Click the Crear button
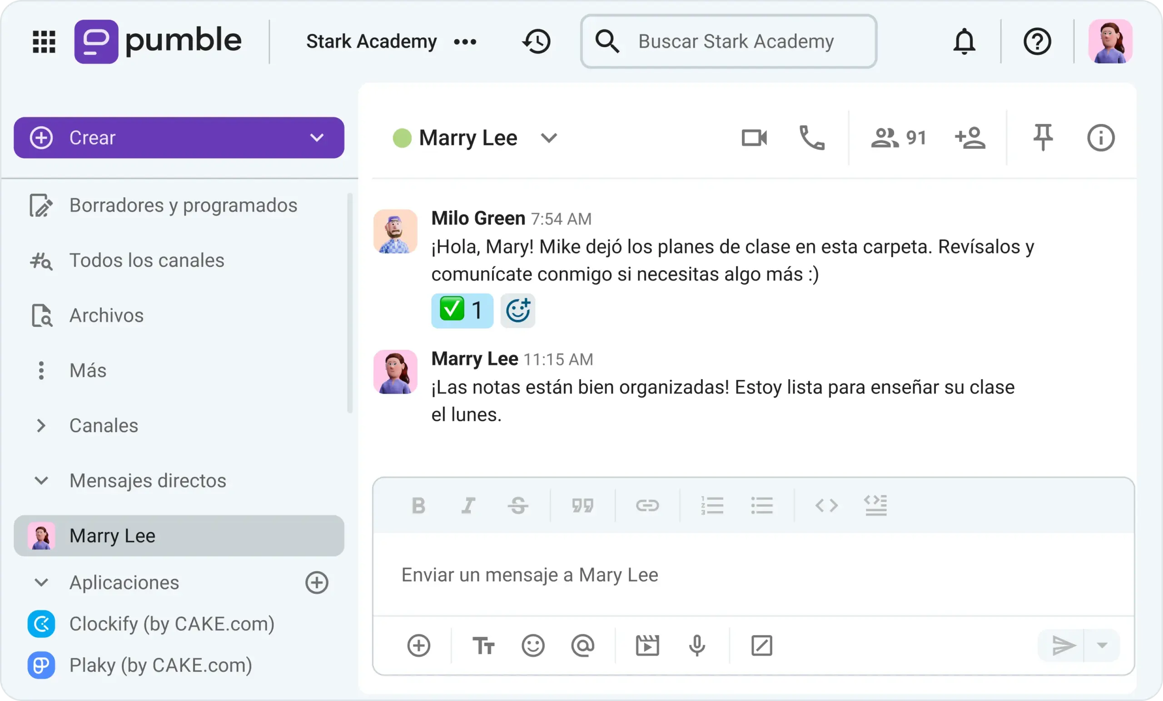Screen dimensions: 1163x701 (x=179, y=138)
